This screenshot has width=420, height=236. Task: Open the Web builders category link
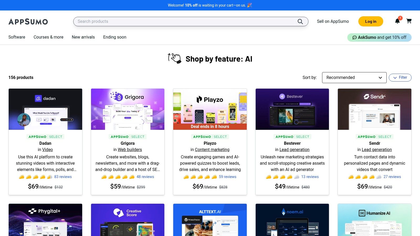tap(130, 150)
